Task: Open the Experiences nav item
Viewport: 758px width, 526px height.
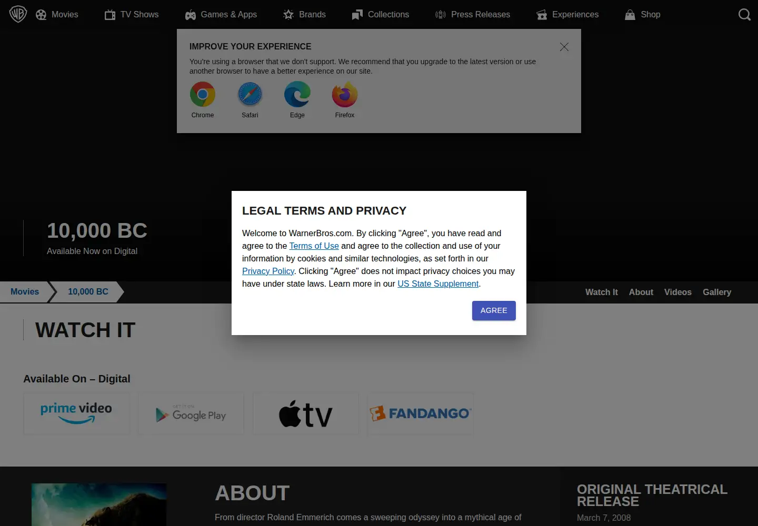Action: tap(567, 15)
